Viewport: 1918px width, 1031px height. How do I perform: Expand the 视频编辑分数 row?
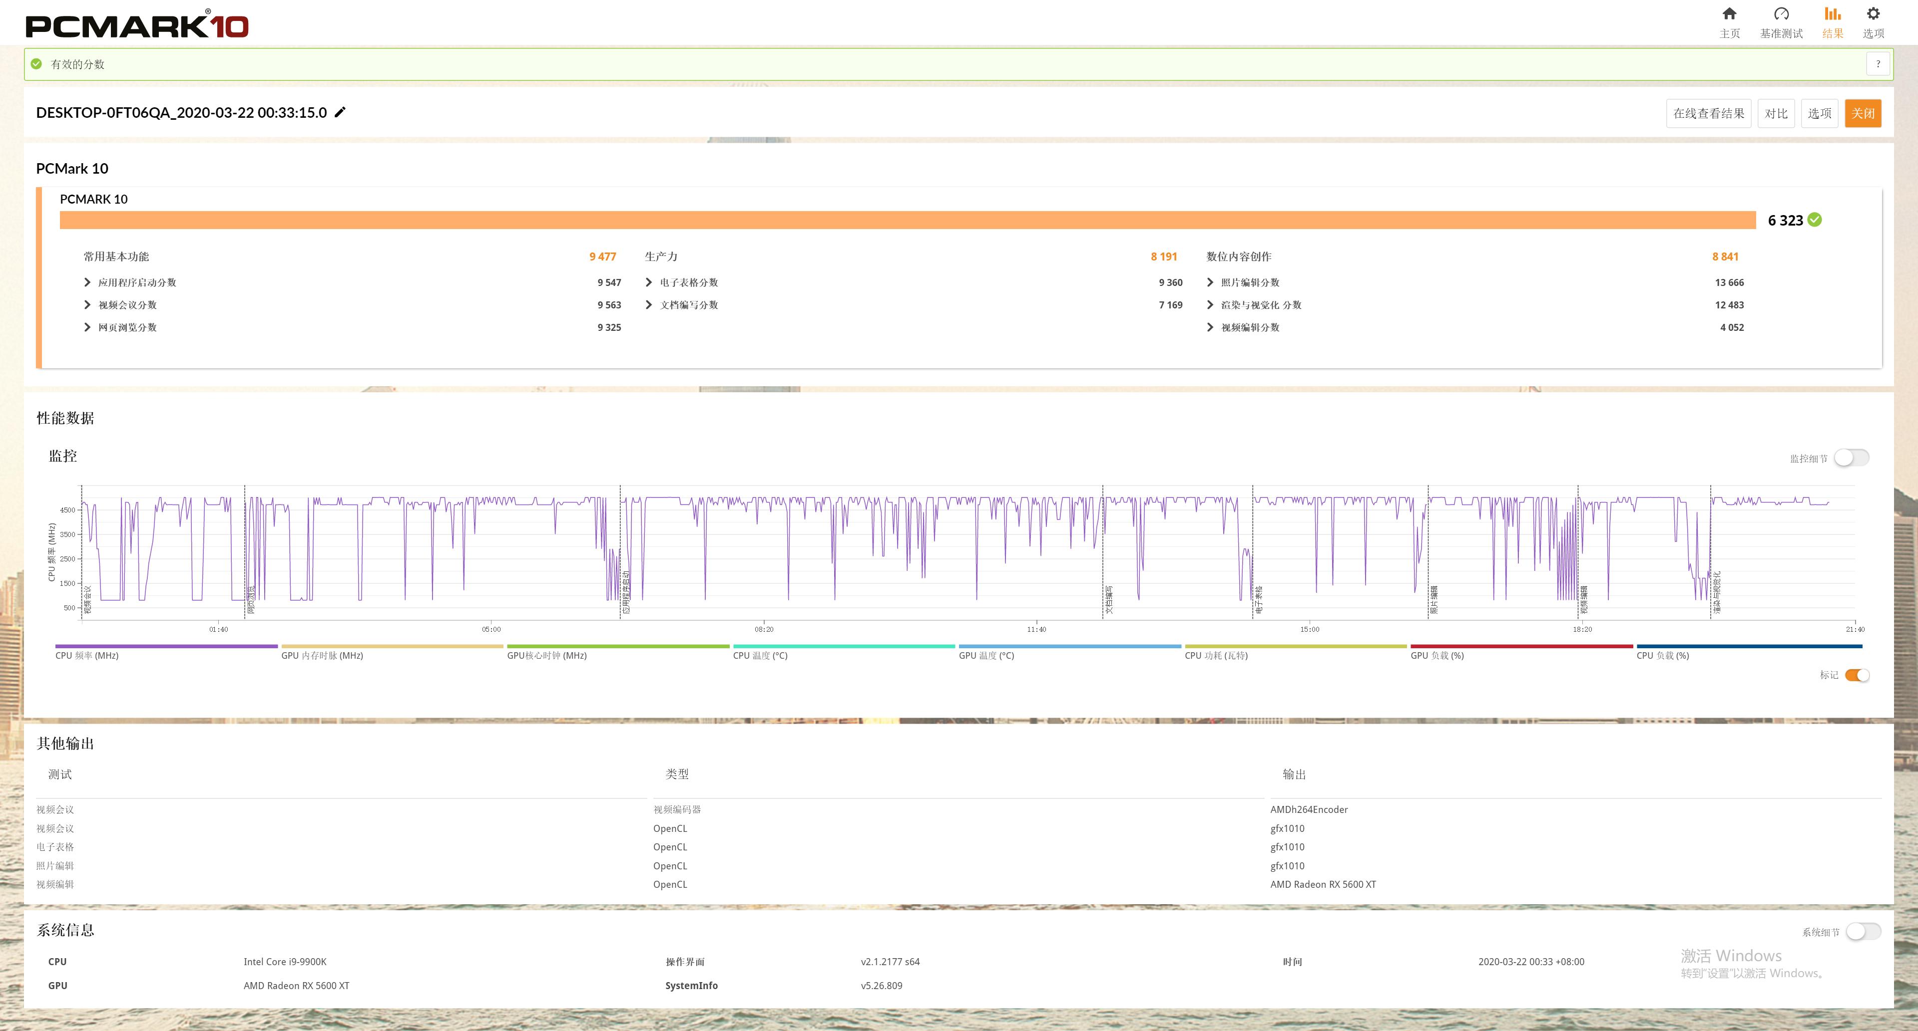tap(1211, 327)
